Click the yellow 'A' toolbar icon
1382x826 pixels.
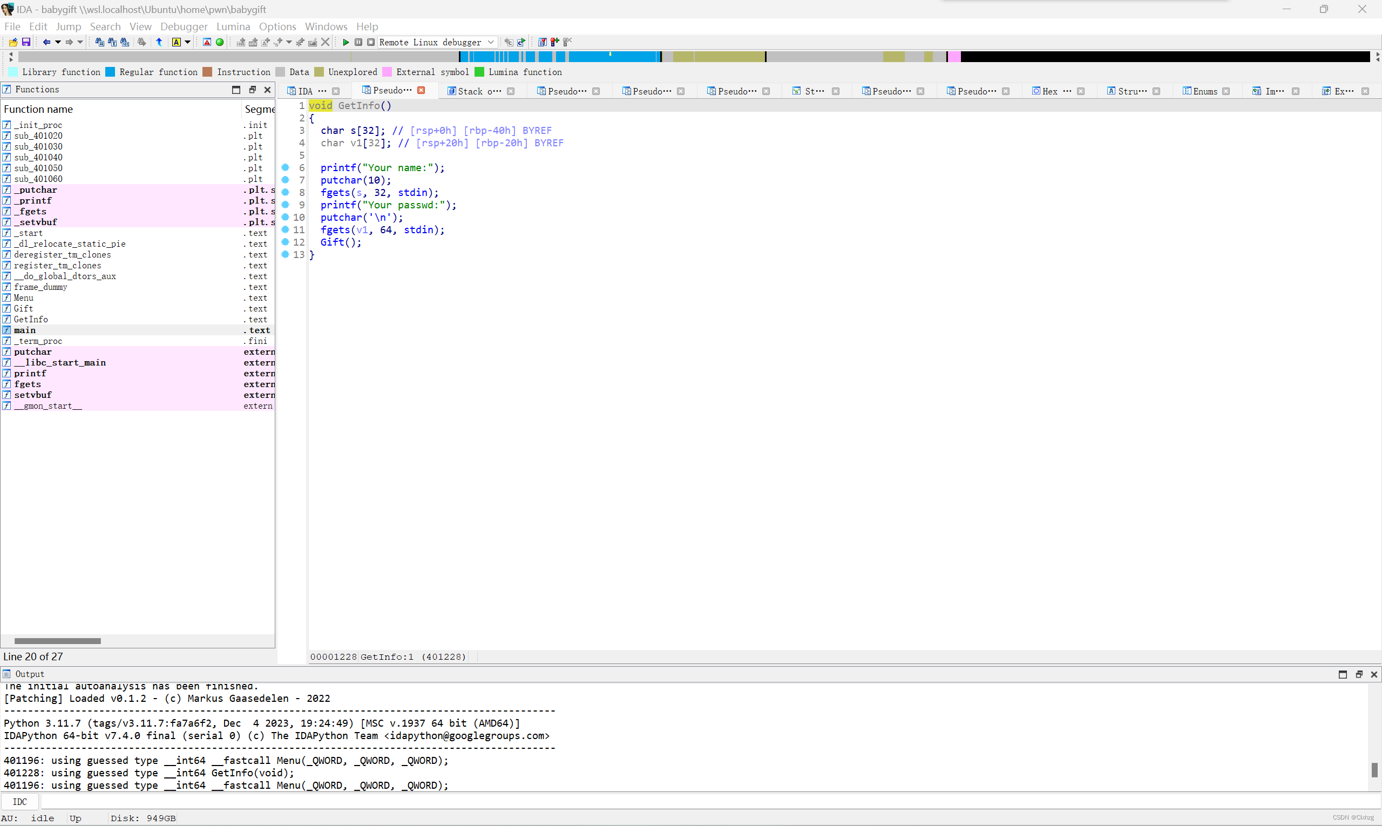click(x=177, y=42)
